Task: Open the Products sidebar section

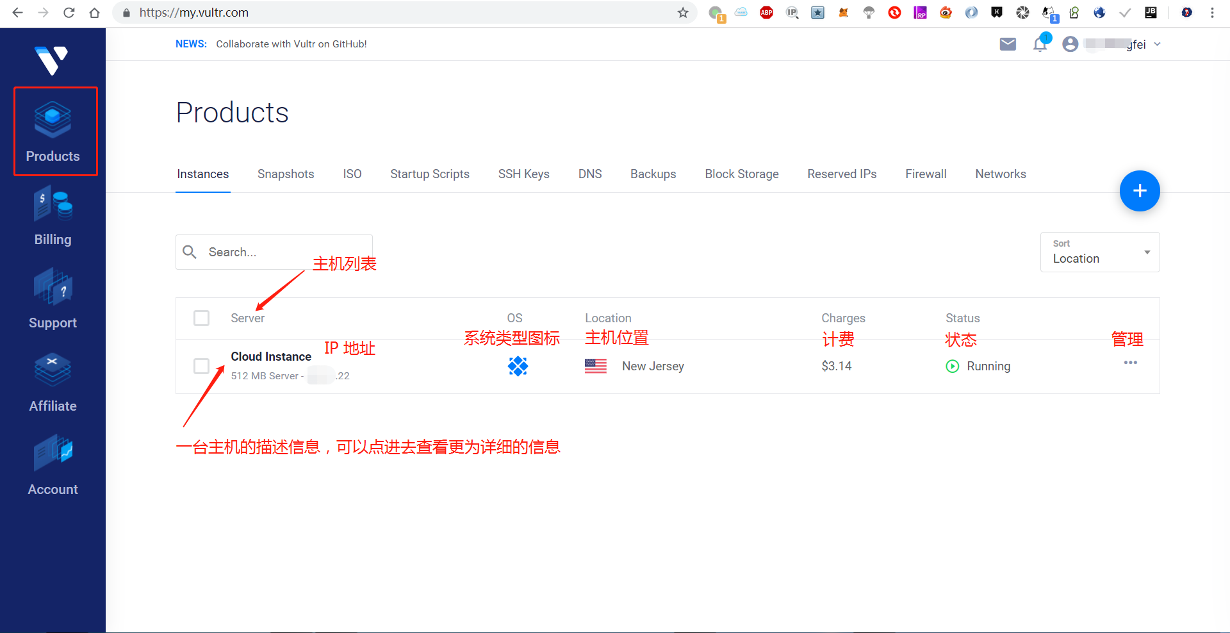Action: coord(53,131)
